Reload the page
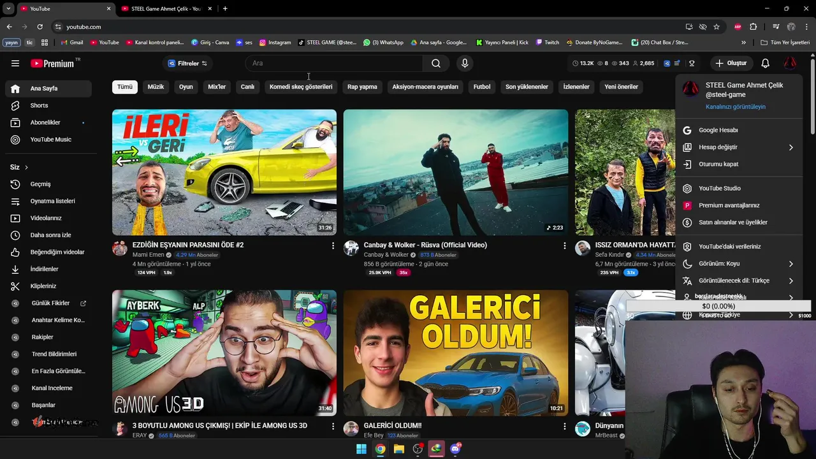The width and height of the screenshot is (816, 459). tap(40, 27)
